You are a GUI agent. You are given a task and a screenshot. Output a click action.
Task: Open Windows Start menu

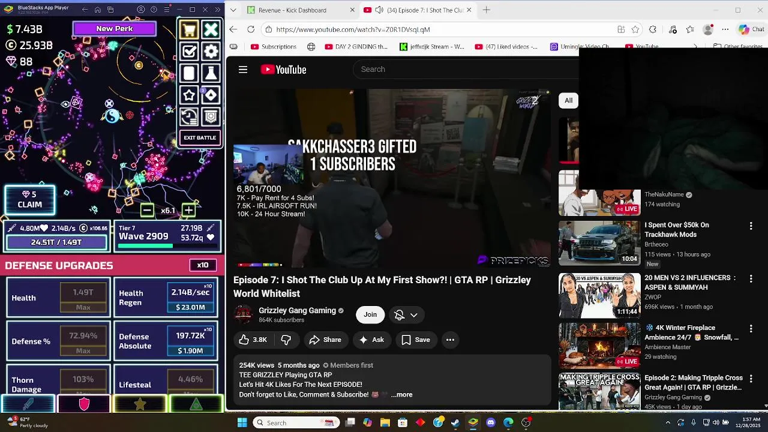pyautogui.click(x=242, y=422)
